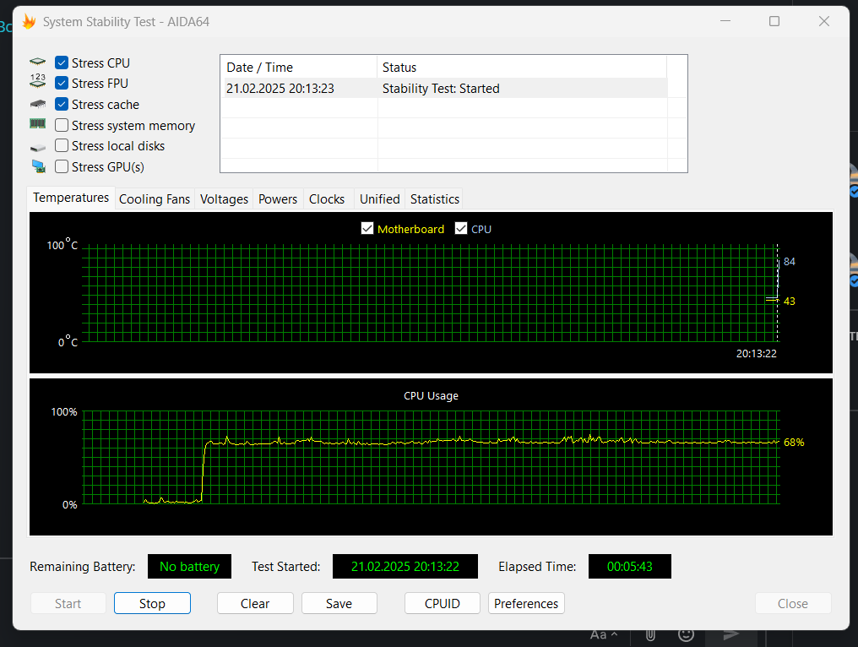This screenshot has width=858, height=647.
Task: Minimize the System Stability Test window
Action: (x=725, y=21)
